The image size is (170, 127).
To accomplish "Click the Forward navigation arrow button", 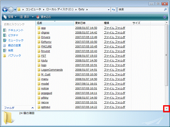I will [11, 10].
